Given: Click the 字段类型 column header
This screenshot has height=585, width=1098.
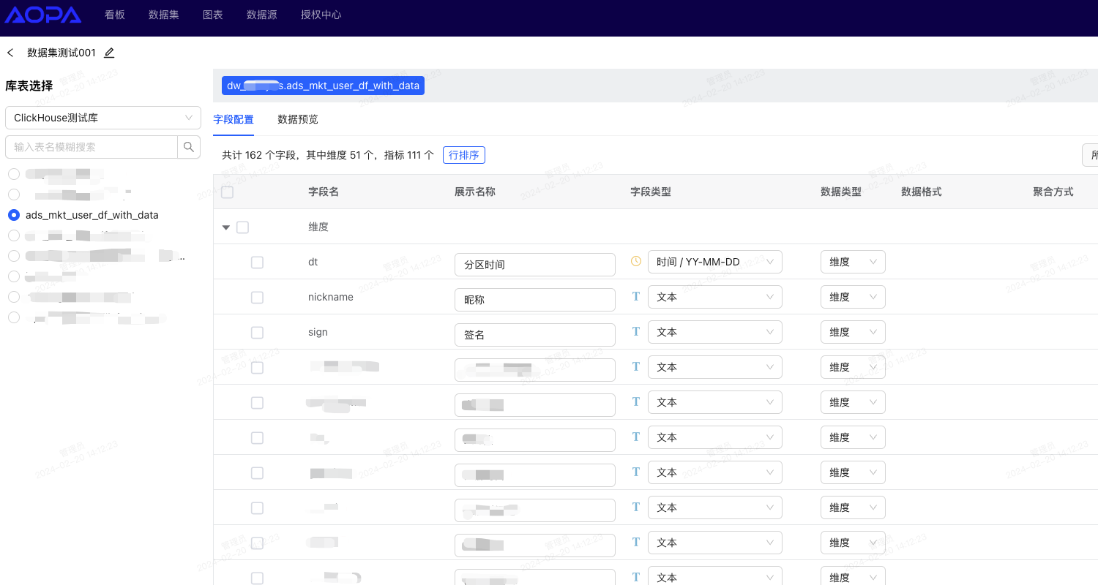Looking at the screenshot, I should [651, 192].
